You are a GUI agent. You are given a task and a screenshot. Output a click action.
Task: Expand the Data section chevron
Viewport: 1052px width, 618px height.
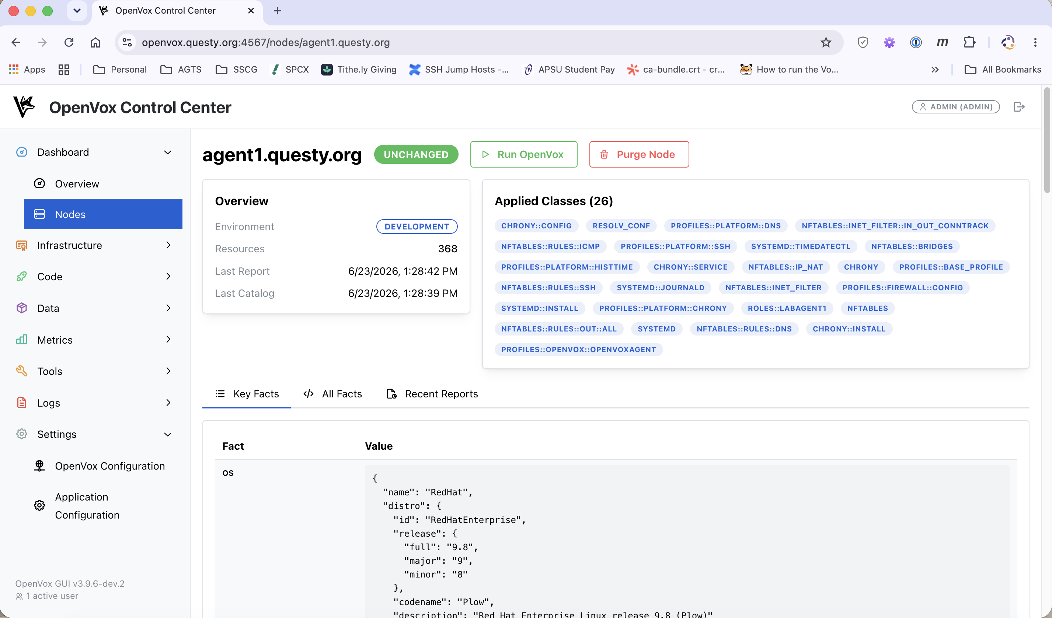[168, 308]
